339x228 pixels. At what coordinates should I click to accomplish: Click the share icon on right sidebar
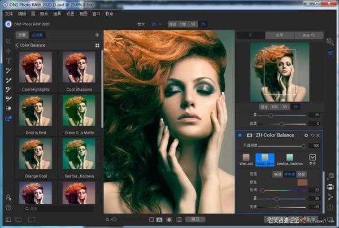click(x=331, y=196)
